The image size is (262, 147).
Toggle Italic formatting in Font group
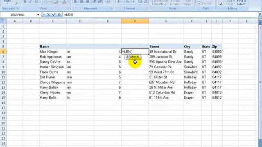[x=30, y=2]
